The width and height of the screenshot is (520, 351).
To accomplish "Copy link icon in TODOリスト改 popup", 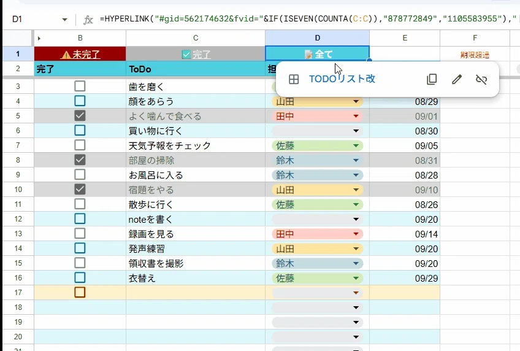I will pyautogui.click(x=432, y=79).
